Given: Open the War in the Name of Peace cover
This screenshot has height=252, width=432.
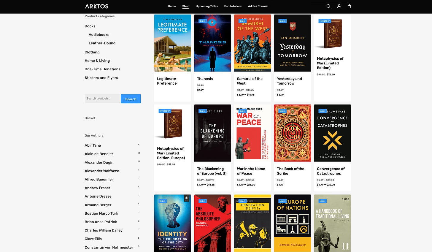Looking at the screenshot, I should click(x=252, y=133).
